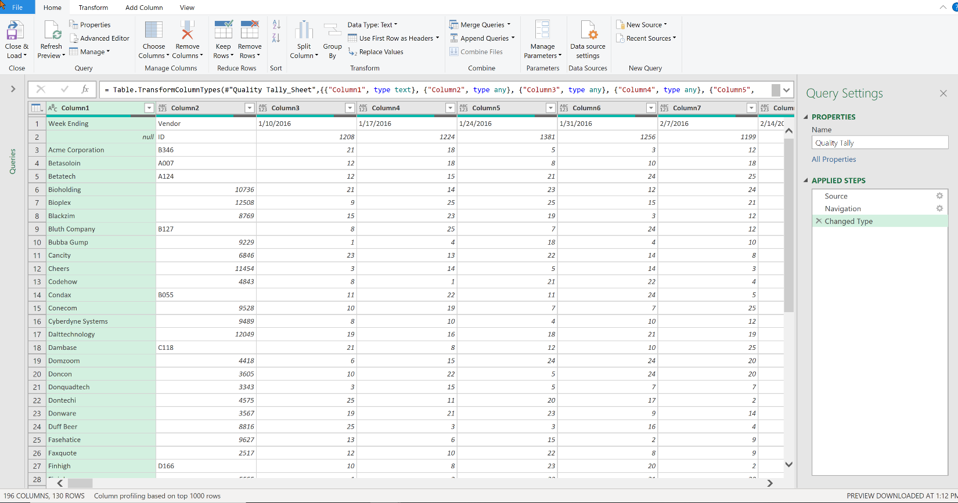Switch to the Transform tab
958x503 pixels.
[x=93, y=8]
